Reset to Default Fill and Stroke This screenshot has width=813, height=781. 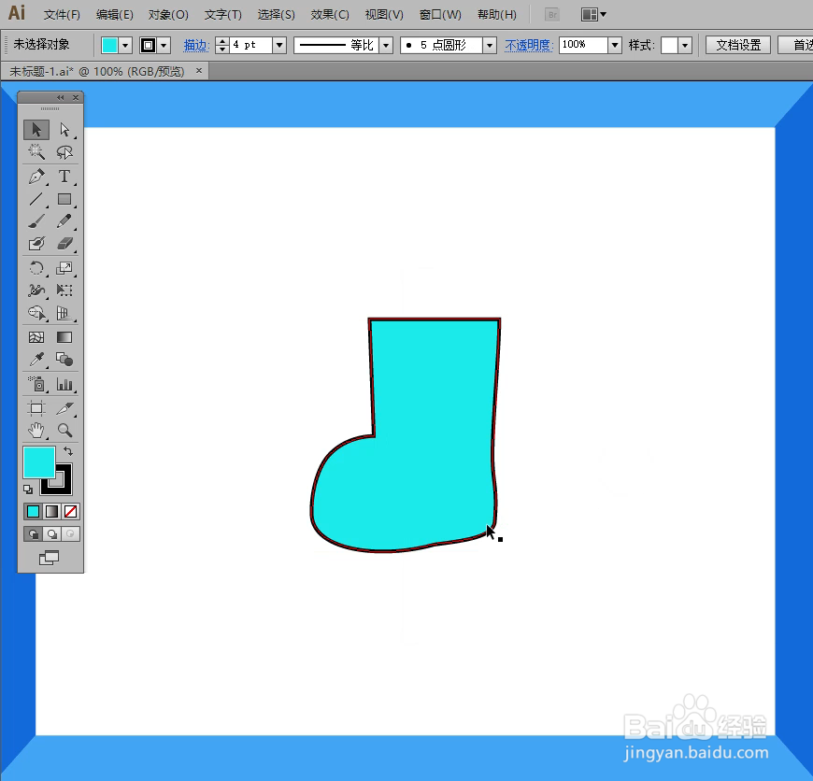(x=28, y=490)
